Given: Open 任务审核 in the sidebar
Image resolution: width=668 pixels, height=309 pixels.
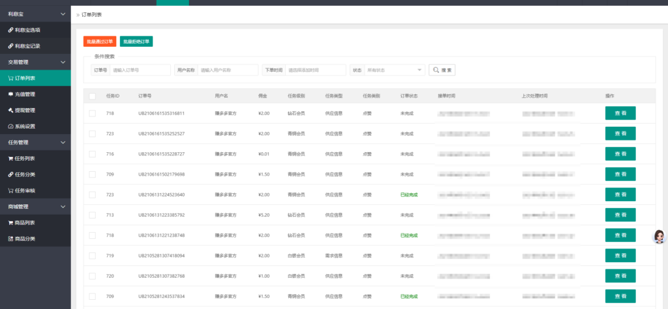Looking at the screenshot, I should click(27, 191).
